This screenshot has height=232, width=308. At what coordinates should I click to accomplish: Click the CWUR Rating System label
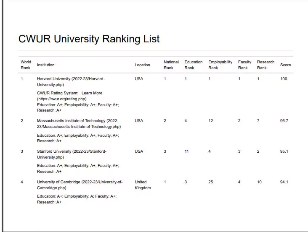[58, 93]
